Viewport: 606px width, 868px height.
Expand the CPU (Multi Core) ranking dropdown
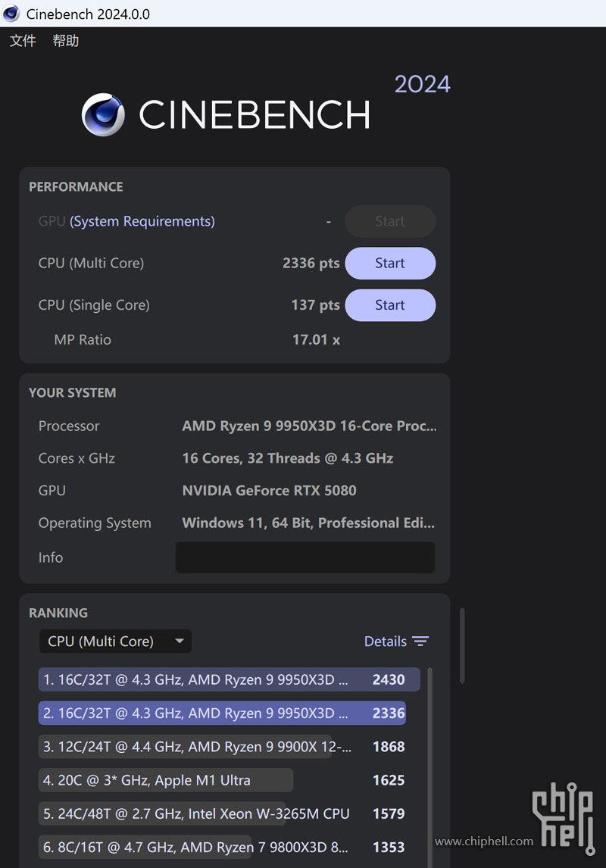116,641
